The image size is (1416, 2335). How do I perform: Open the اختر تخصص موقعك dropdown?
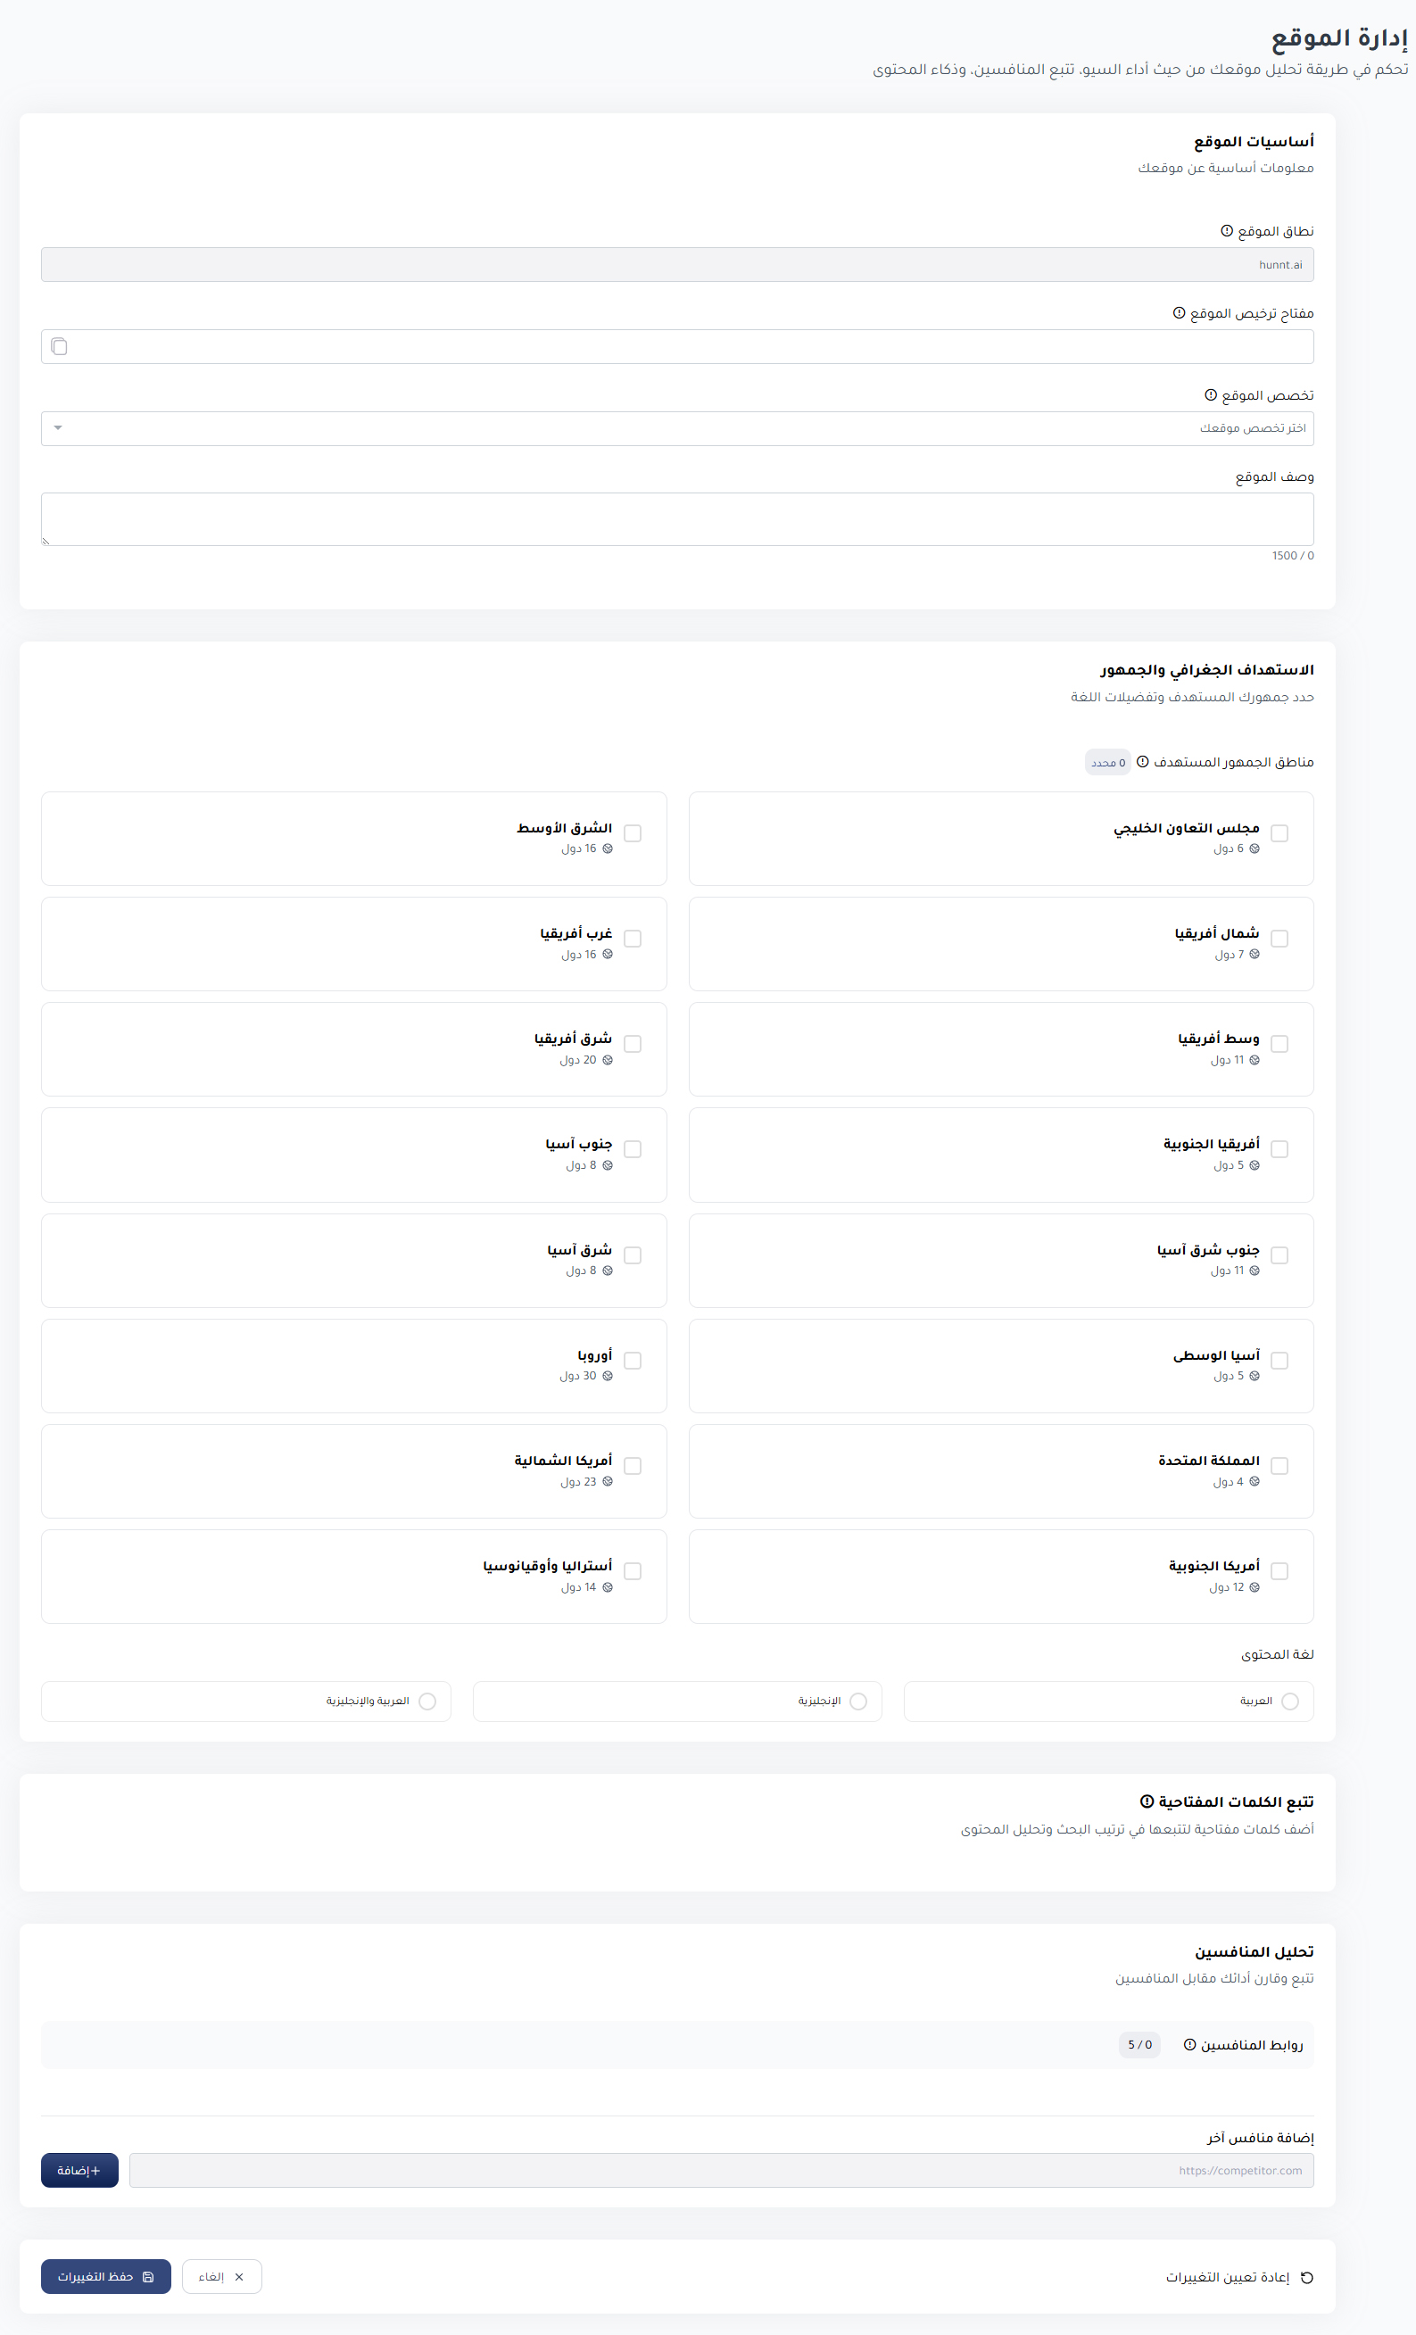[x=676, y=428]
